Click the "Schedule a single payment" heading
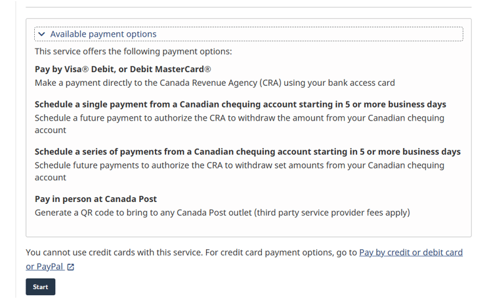The height and width of the screenshot is (299, 489). pyautogui.click(x=240, y=104)
